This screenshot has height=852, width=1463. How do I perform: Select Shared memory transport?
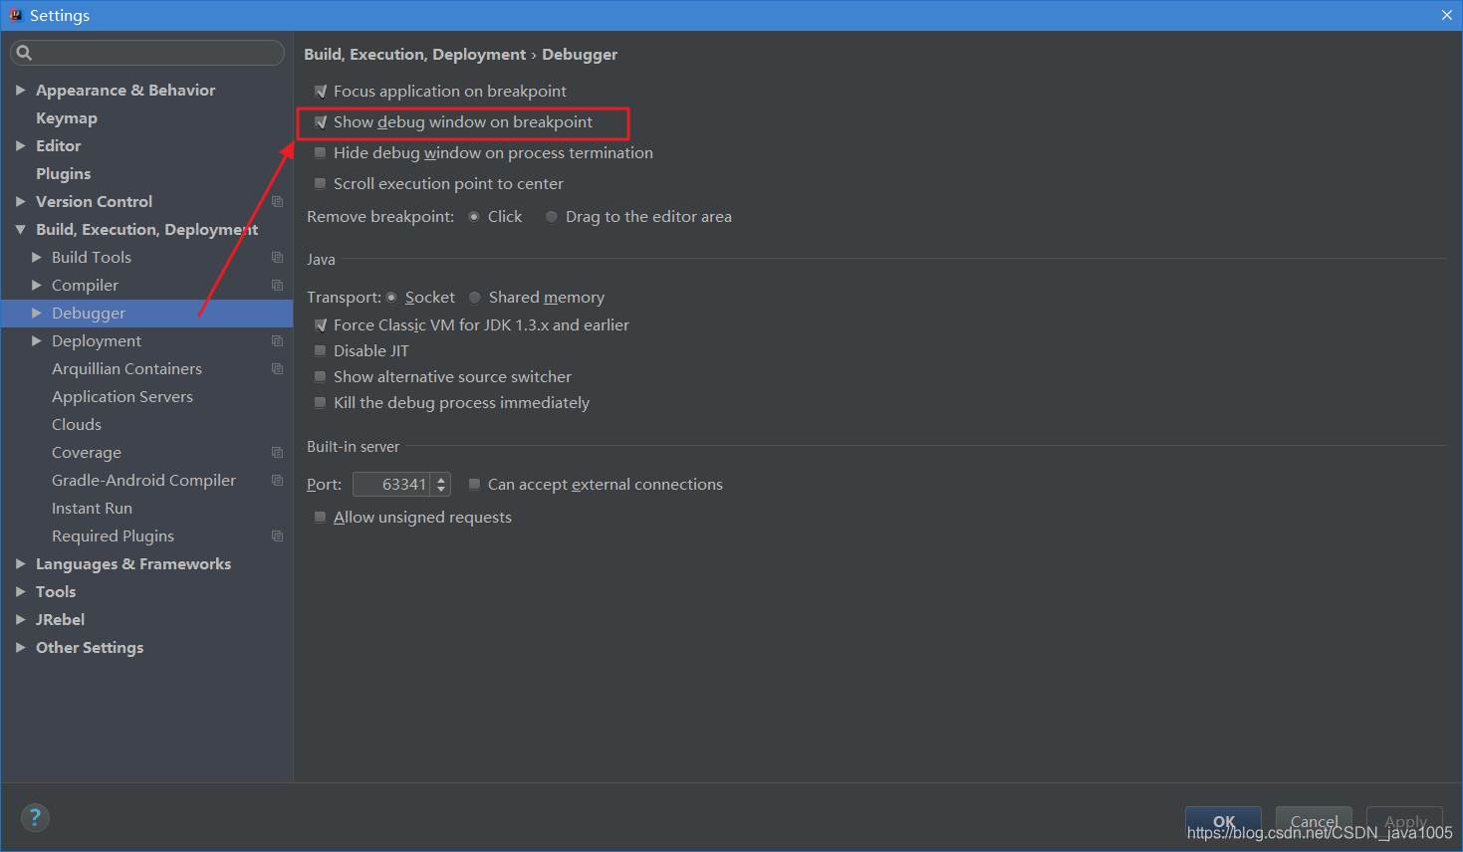point(475,298)
